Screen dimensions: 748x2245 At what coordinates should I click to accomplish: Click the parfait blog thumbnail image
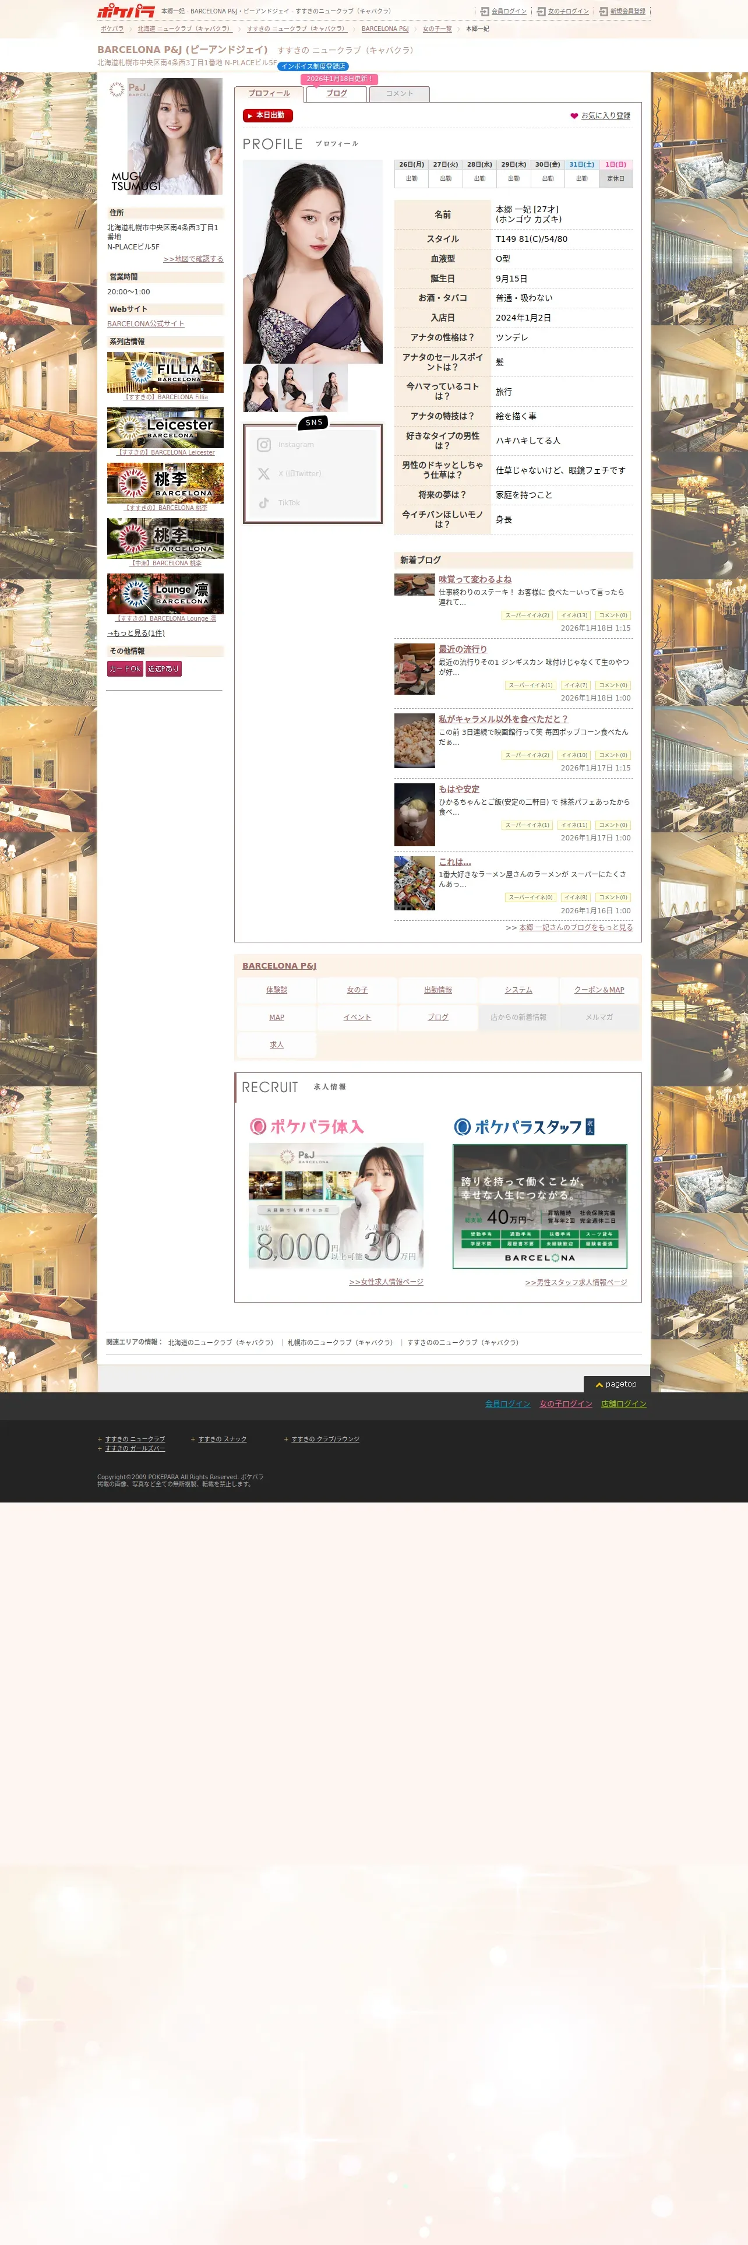[x=415, y=815]
